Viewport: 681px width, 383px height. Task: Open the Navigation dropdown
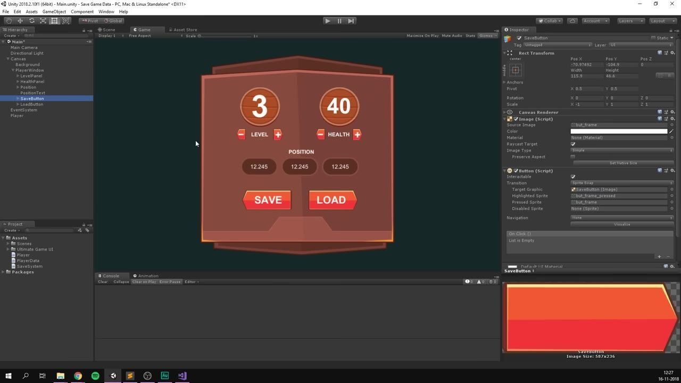pos(622,218)
